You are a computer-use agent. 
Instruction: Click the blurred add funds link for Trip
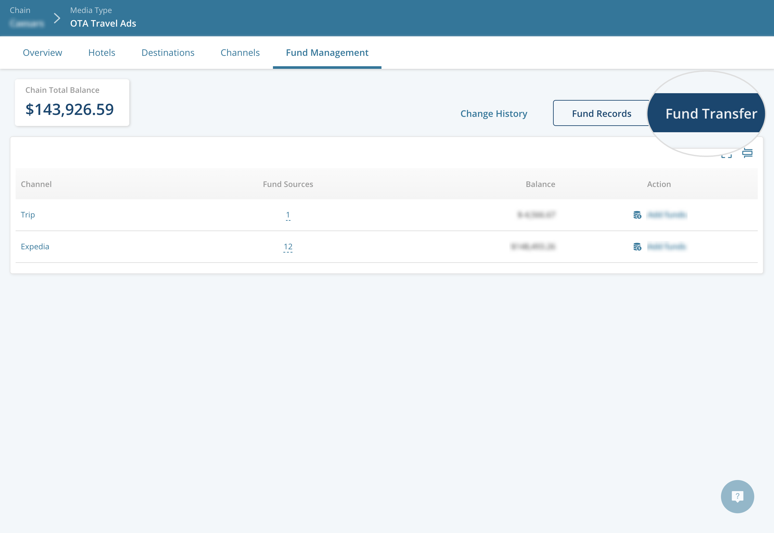tap(667, 215)
